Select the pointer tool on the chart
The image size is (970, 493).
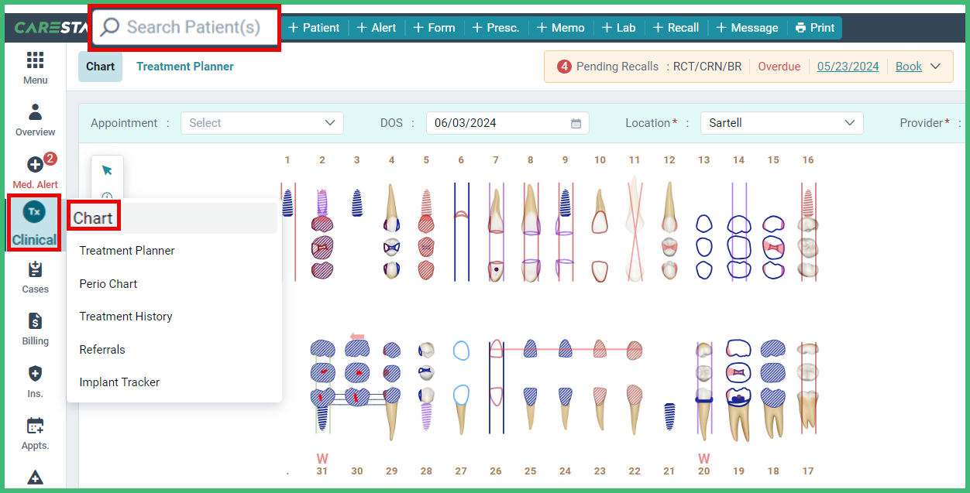[107, 169]
